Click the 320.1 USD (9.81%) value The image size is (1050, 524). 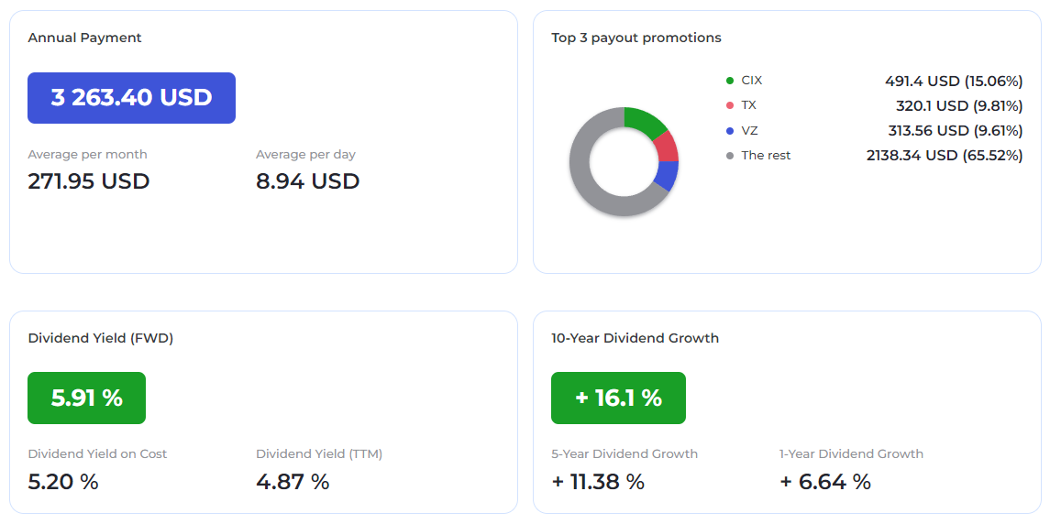pyautogui.click(x=959, y=105)
